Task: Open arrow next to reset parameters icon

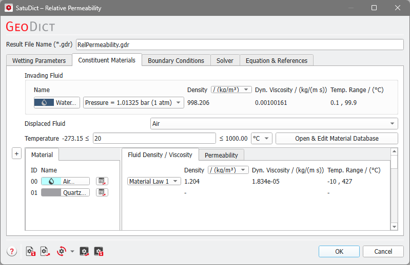Action: (72, 252)
